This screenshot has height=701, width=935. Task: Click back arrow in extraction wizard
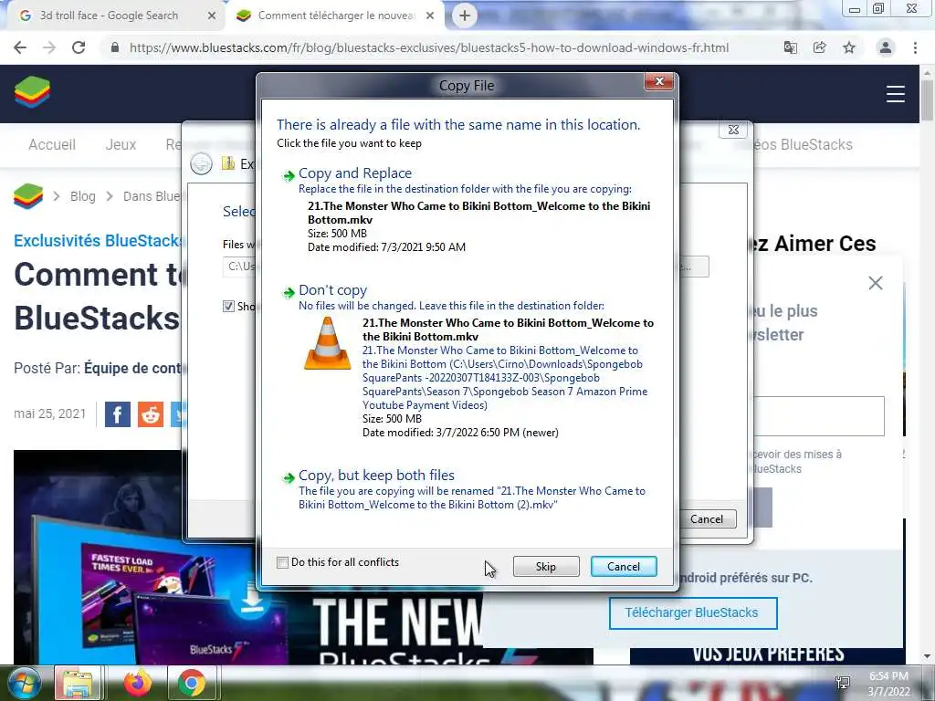(x=201, y=163)
